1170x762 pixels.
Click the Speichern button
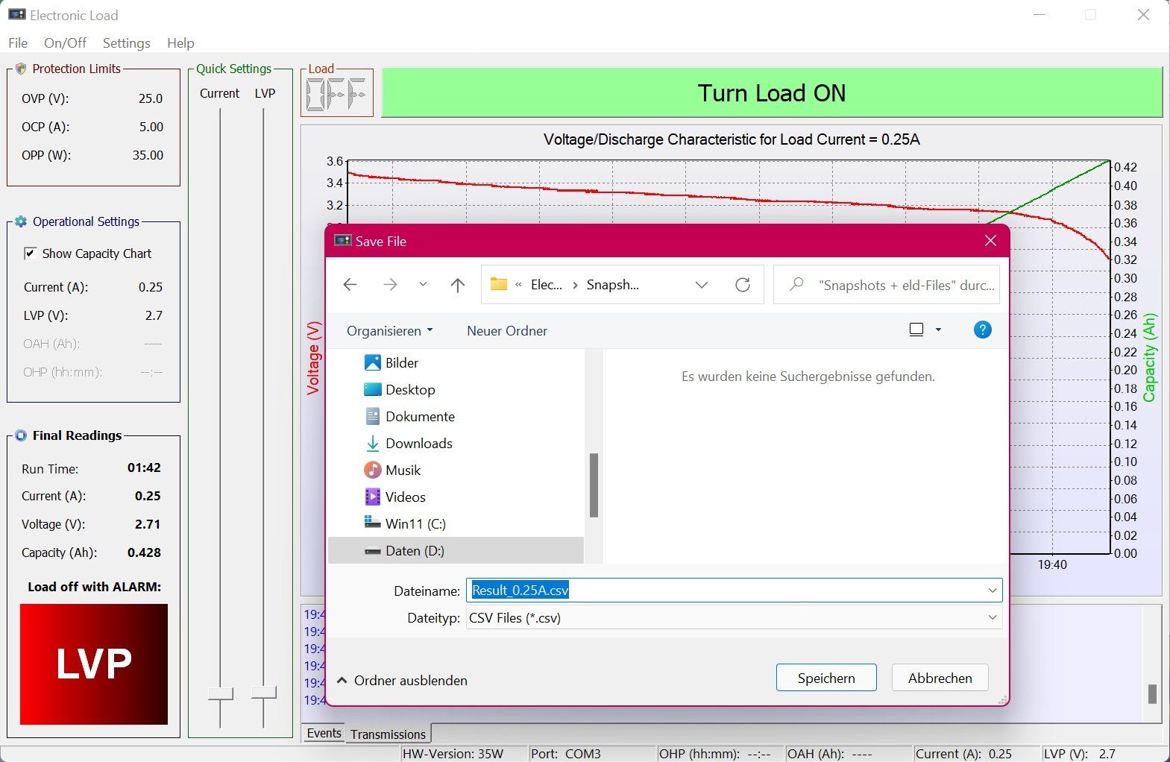pos(826,678)
